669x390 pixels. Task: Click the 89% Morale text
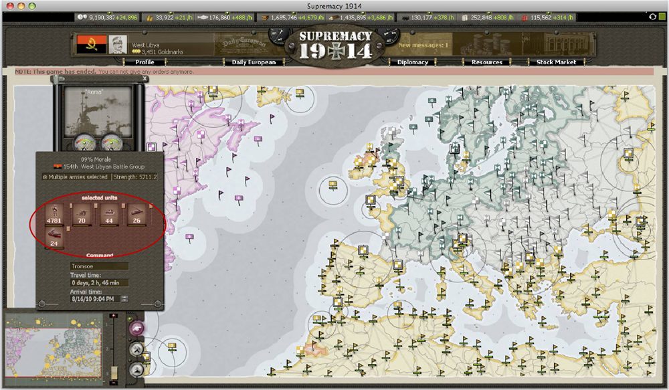click(96, 159)
